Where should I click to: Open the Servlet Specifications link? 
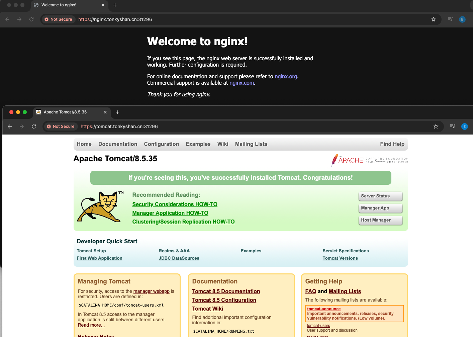pyautogui.click(x=346, y=251)
